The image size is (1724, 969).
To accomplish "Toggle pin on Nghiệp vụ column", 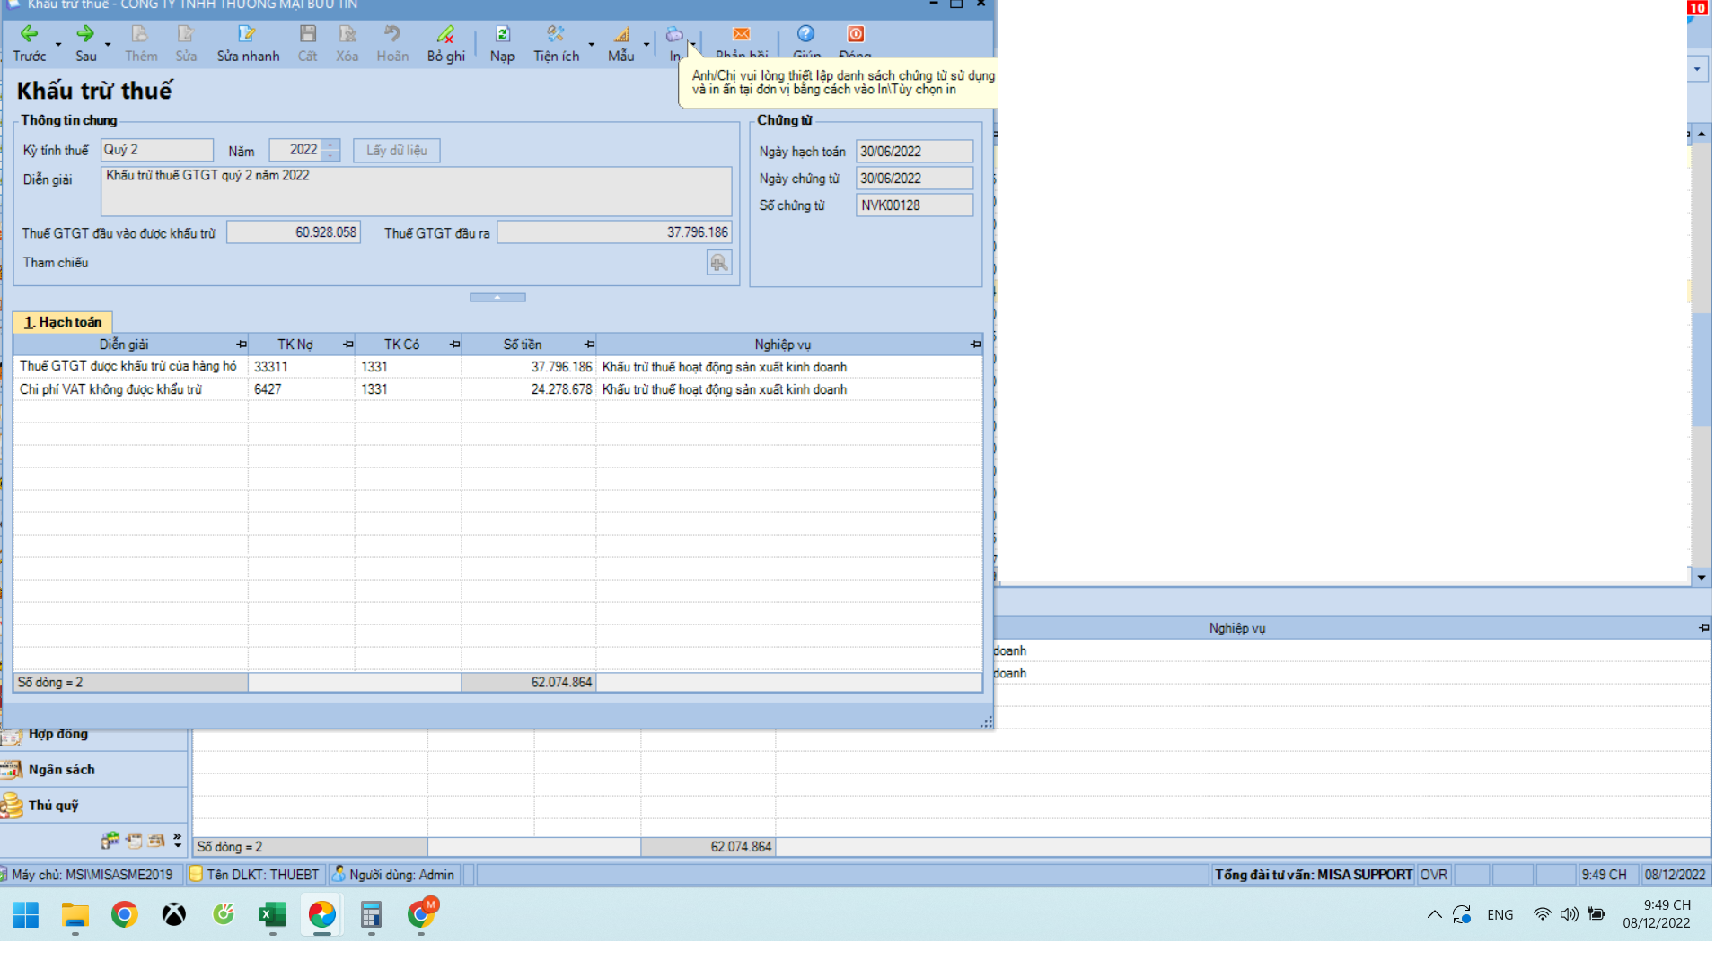I will [975, 345].
